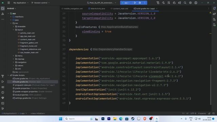Open the user account icon
The height and width of the screenshot is (122, 217).
[196, 3]
